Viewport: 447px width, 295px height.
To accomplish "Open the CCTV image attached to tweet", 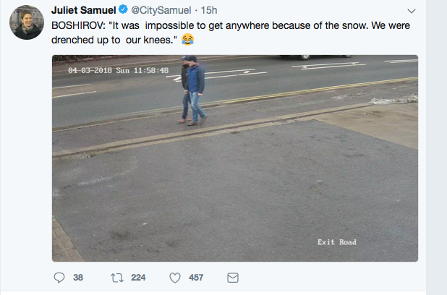I will (234, 181).
